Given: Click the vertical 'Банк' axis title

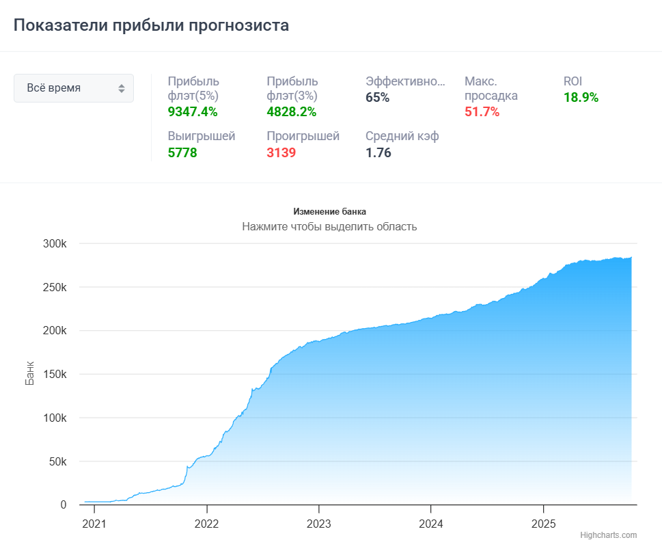Looking at the screenshot, I should pos(30,374).
